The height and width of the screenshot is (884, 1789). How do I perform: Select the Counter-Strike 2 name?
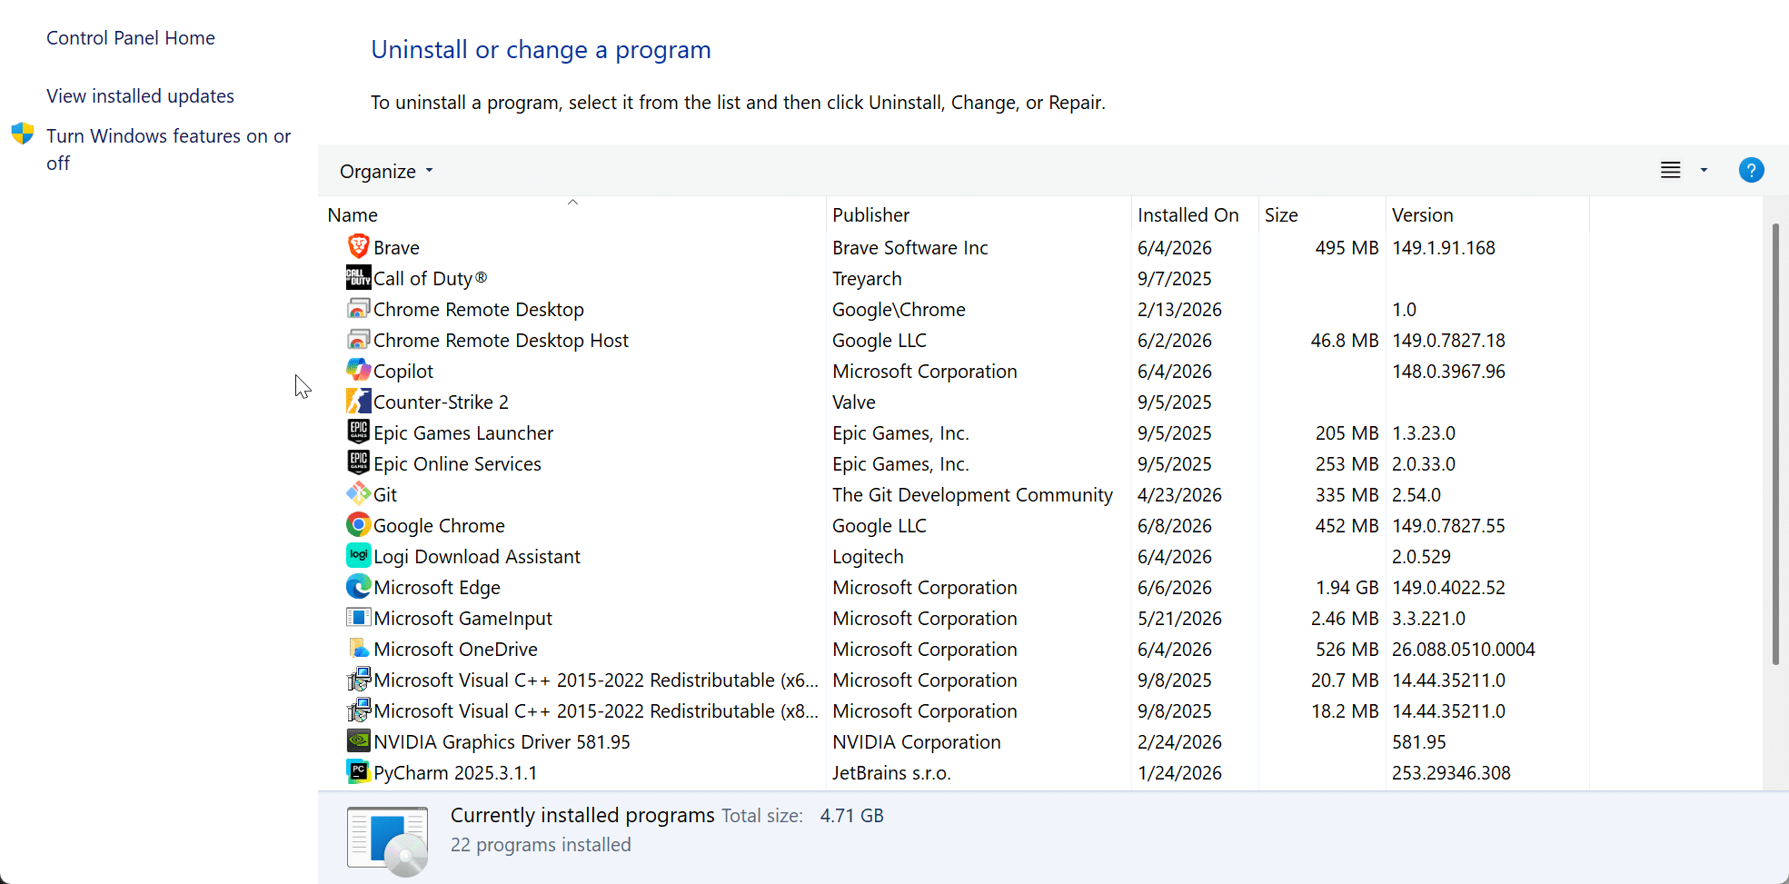(x=441, y=402)
